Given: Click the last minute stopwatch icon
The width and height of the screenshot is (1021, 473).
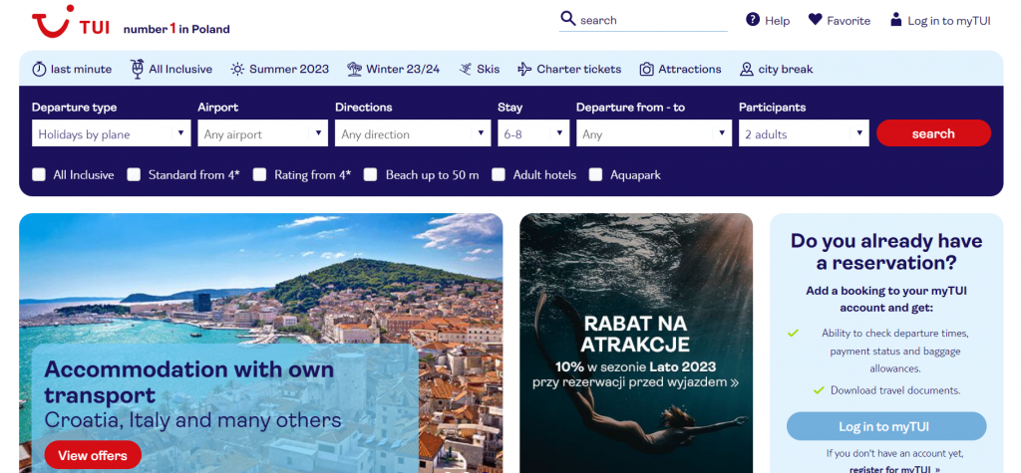Looking at the screenshot, I should pos(40,69).
